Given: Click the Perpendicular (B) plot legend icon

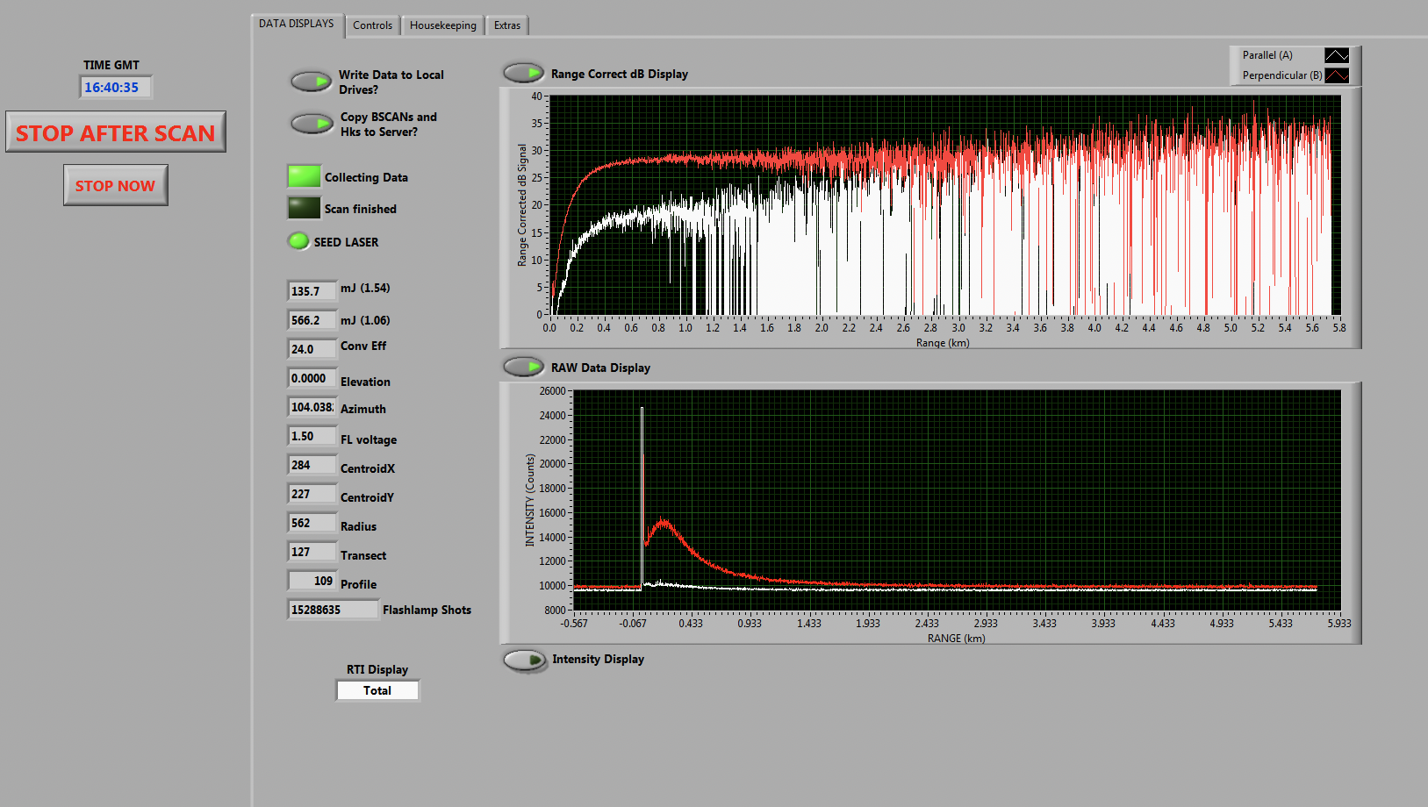Looking at the screenshot, I should click(x=1336, y=75).
